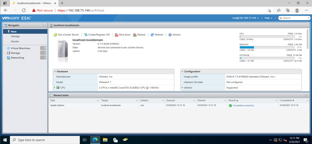Open Target column header dropdown
This screenshot has height=144, width=312.
[x=136, y=101]
